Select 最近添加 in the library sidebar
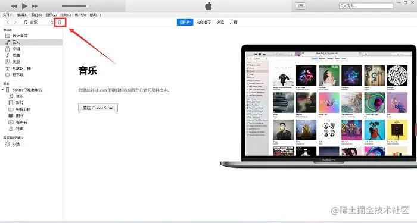The height and width of the screenshot is (223, 417). coord(31,36)
